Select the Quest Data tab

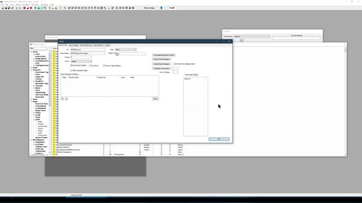(63, 45)
